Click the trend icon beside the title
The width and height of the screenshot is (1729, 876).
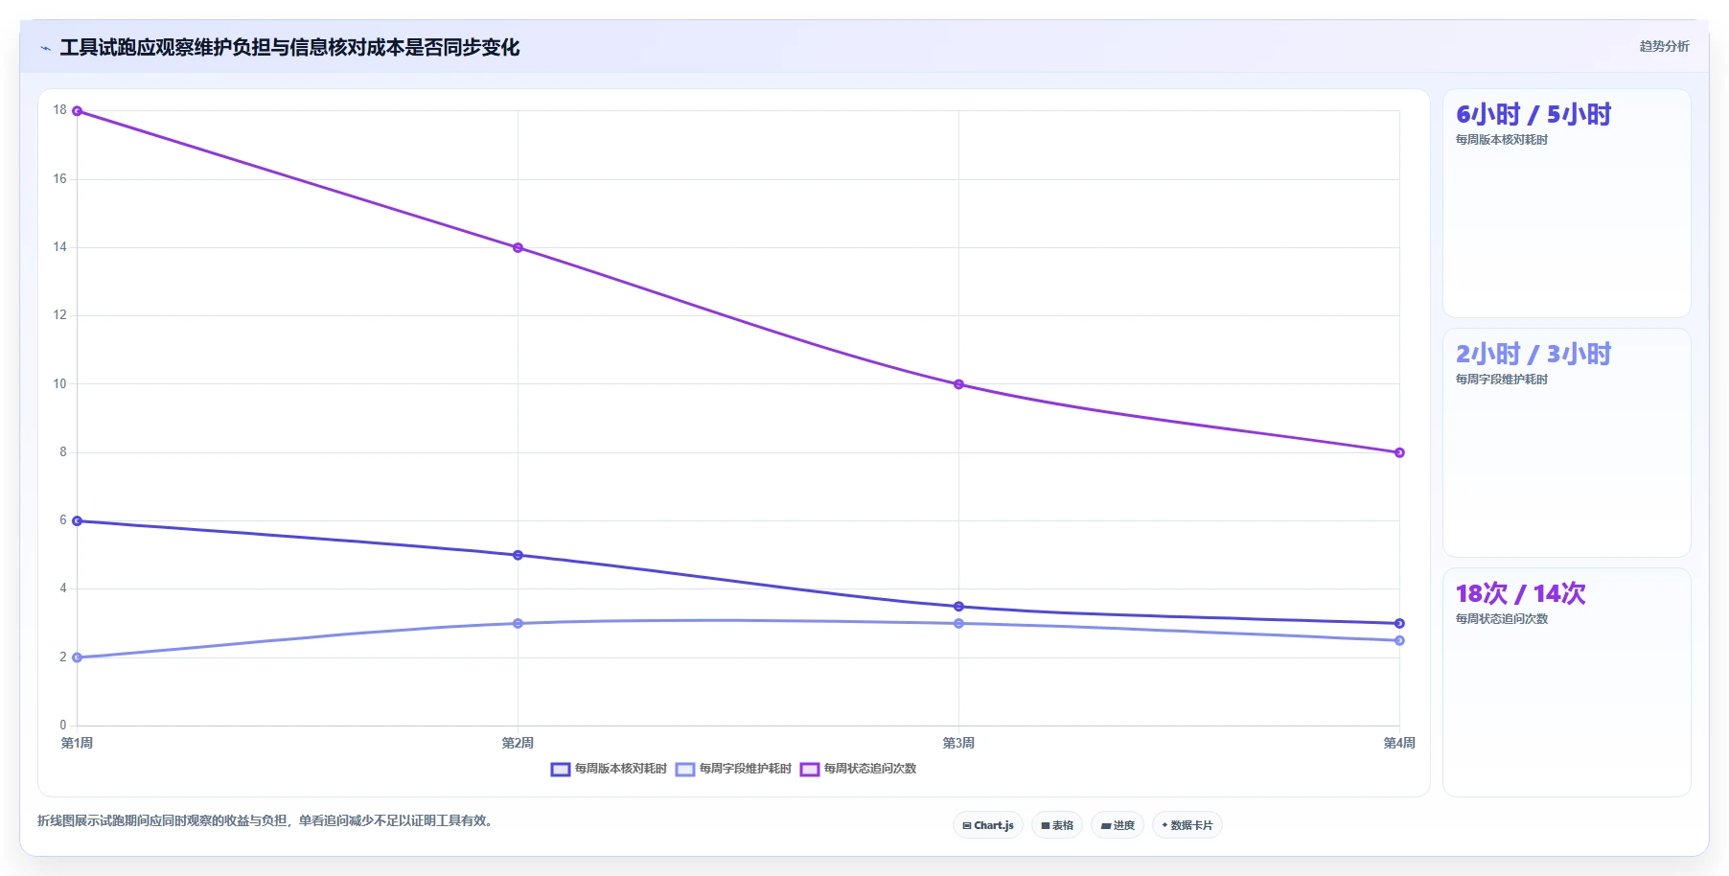click(x=45, y=48)
